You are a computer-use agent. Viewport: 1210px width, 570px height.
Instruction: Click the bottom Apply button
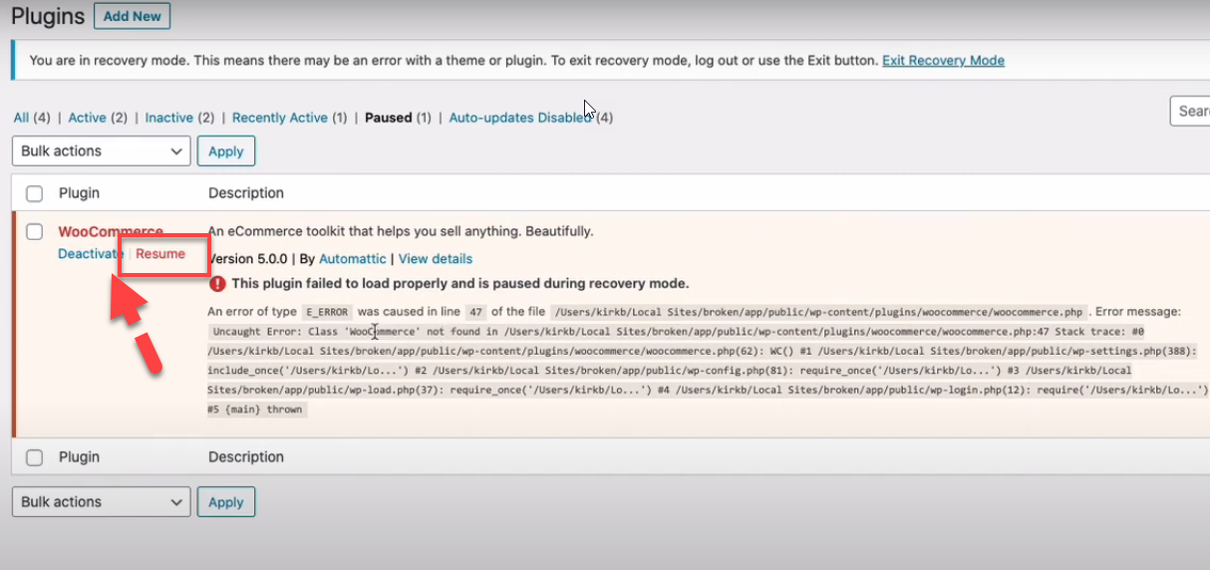(x=226, y=502)
